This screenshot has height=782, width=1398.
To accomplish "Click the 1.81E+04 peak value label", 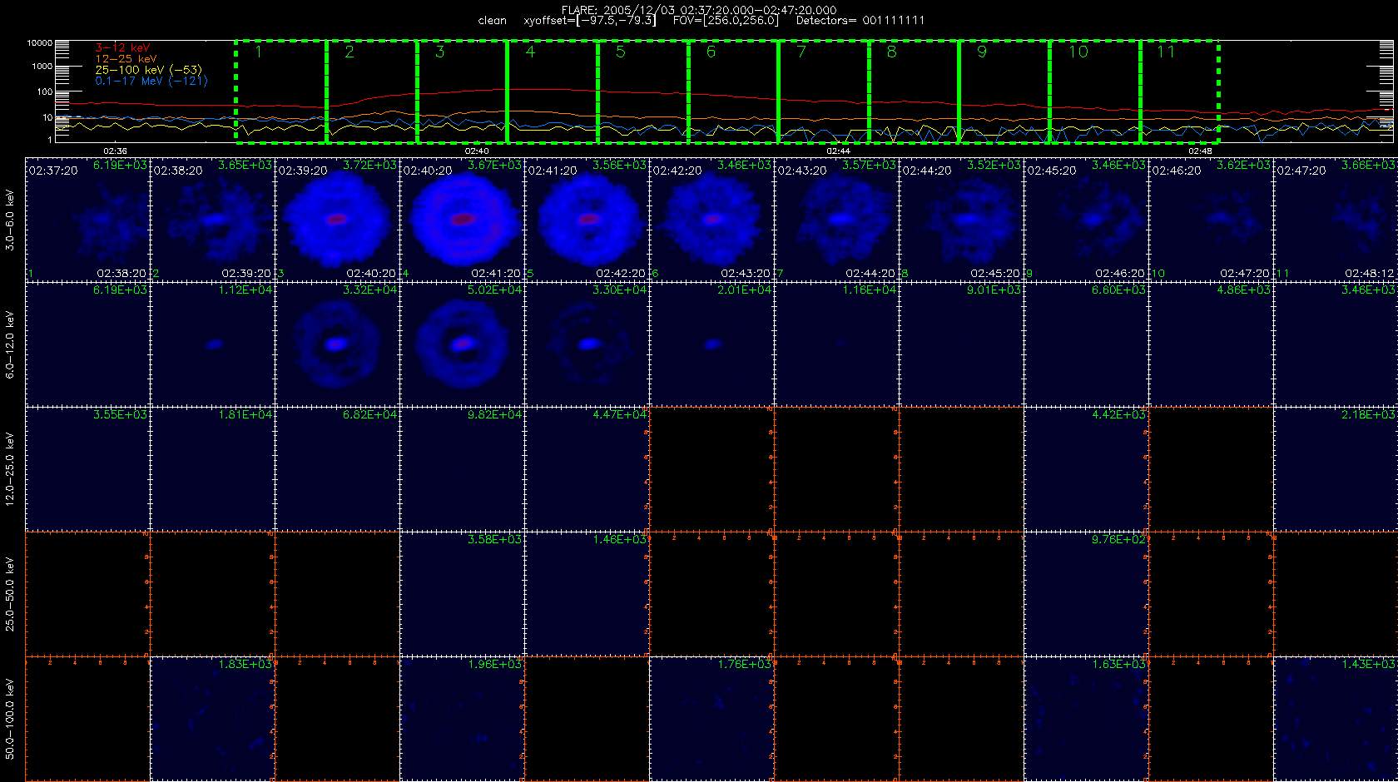I will pos(245,414).
